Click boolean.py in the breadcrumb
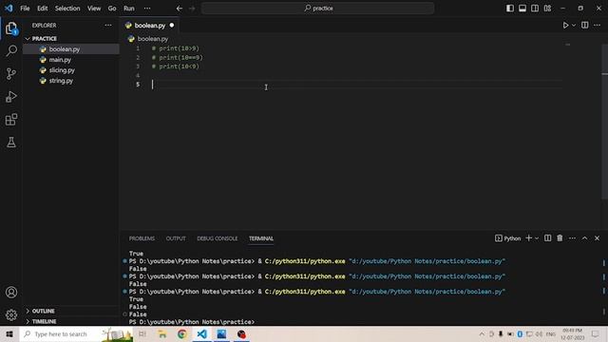The width and height of the screenshot is (608, 342). click(x=153, y=39)
